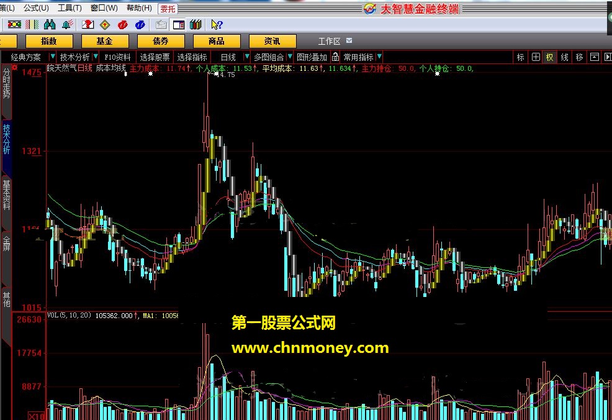Toggle the crosshair grid icon
Screen dimensions: 612x420
pyautogui.click(x=536, y=57)
